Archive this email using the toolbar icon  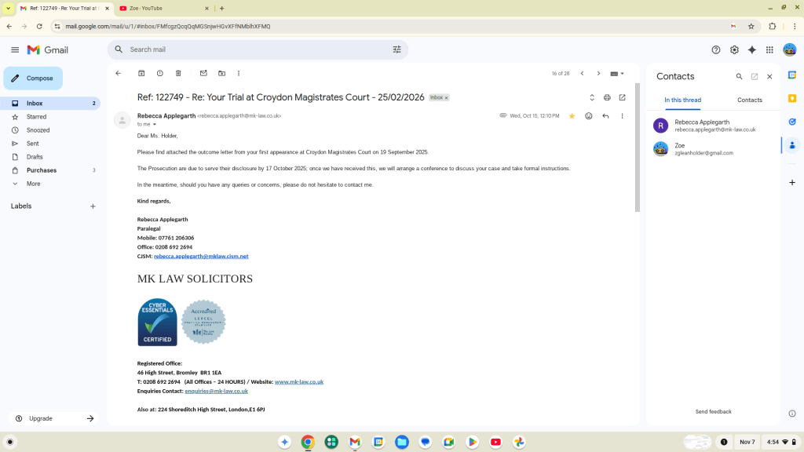141,73
